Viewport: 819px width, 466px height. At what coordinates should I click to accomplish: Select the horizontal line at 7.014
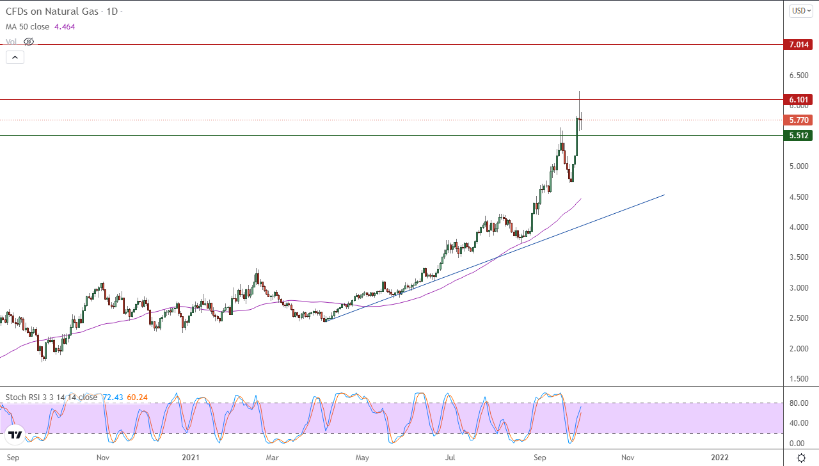392,45
